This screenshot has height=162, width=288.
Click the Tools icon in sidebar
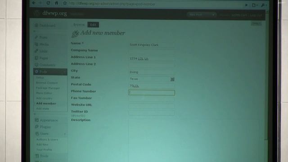[x=37, y=156]
